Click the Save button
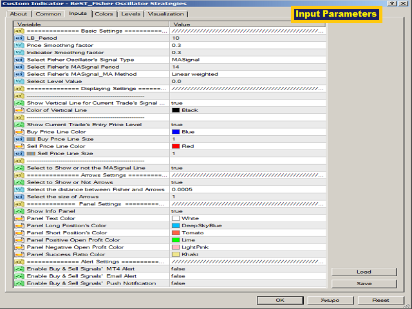The image size is (412, 309). click(x=364, y=283)
